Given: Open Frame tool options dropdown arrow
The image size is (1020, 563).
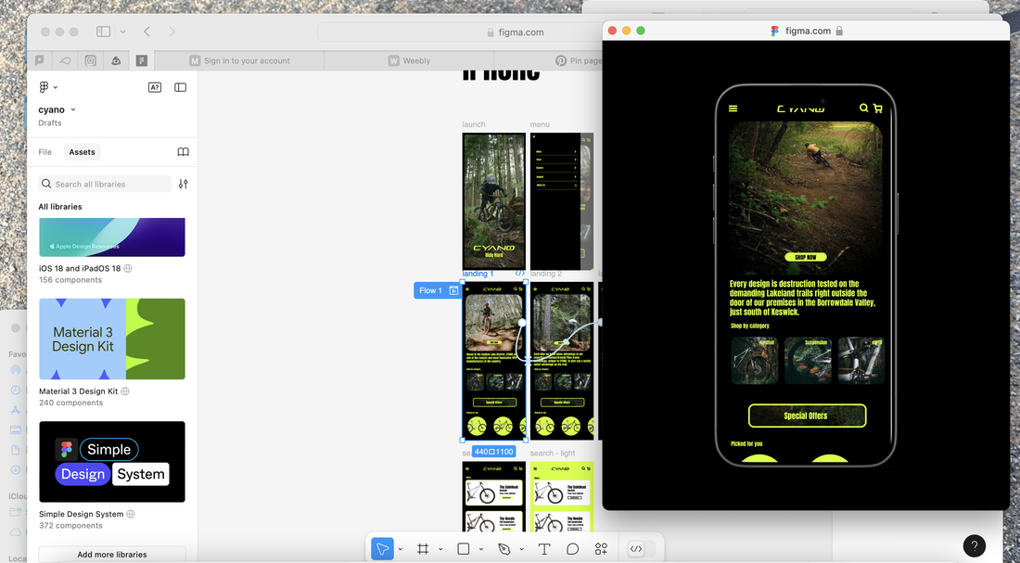Looking at the screenshot, I should [x=440, y=549].
